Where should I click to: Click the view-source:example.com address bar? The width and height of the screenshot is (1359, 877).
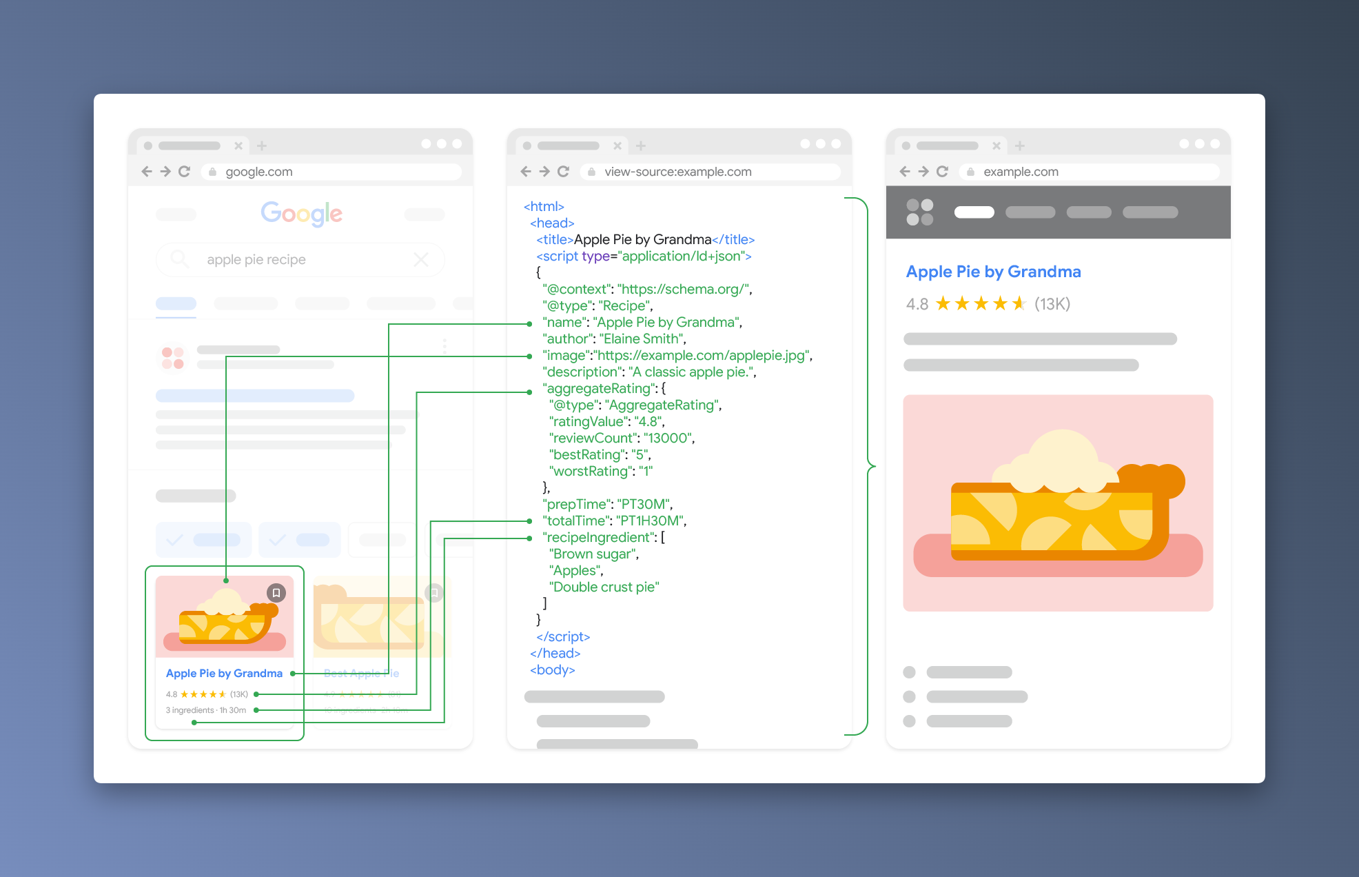(x=710, y=172)
